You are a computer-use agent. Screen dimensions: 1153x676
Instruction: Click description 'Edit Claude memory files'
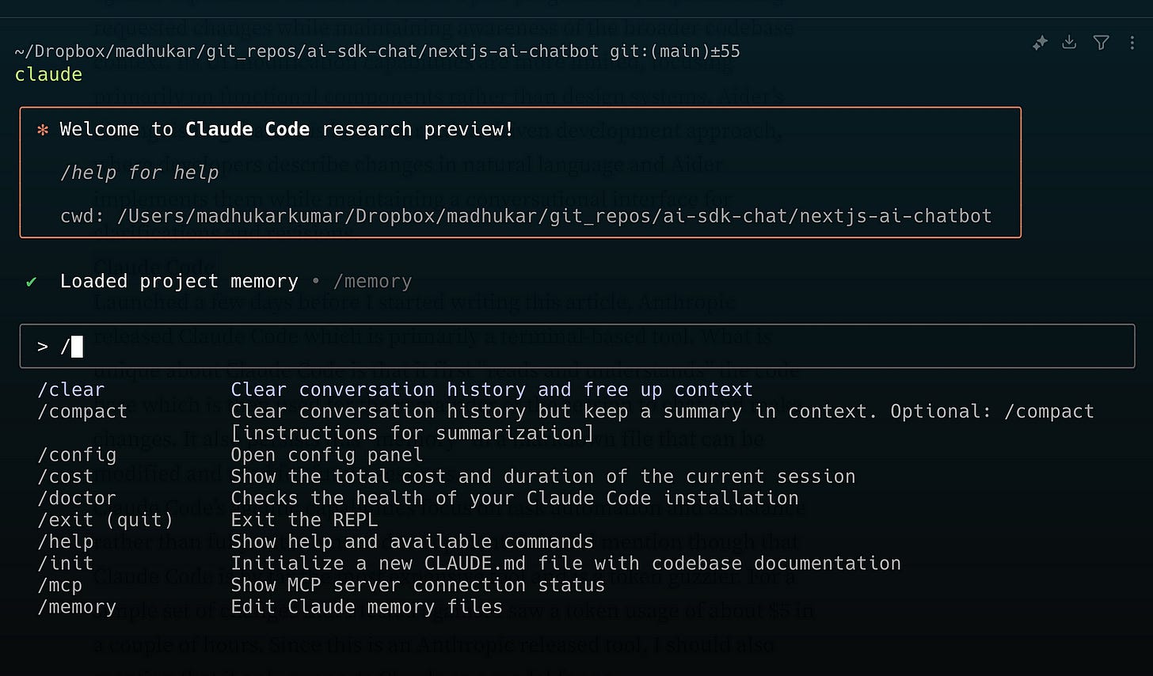tap(367, 607)
